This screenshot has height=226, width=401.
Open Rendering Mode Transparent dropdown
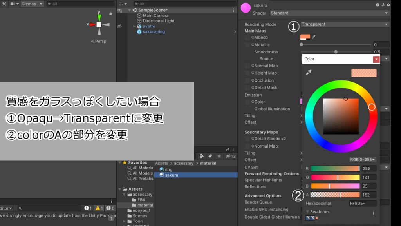[x=345, y=24]
